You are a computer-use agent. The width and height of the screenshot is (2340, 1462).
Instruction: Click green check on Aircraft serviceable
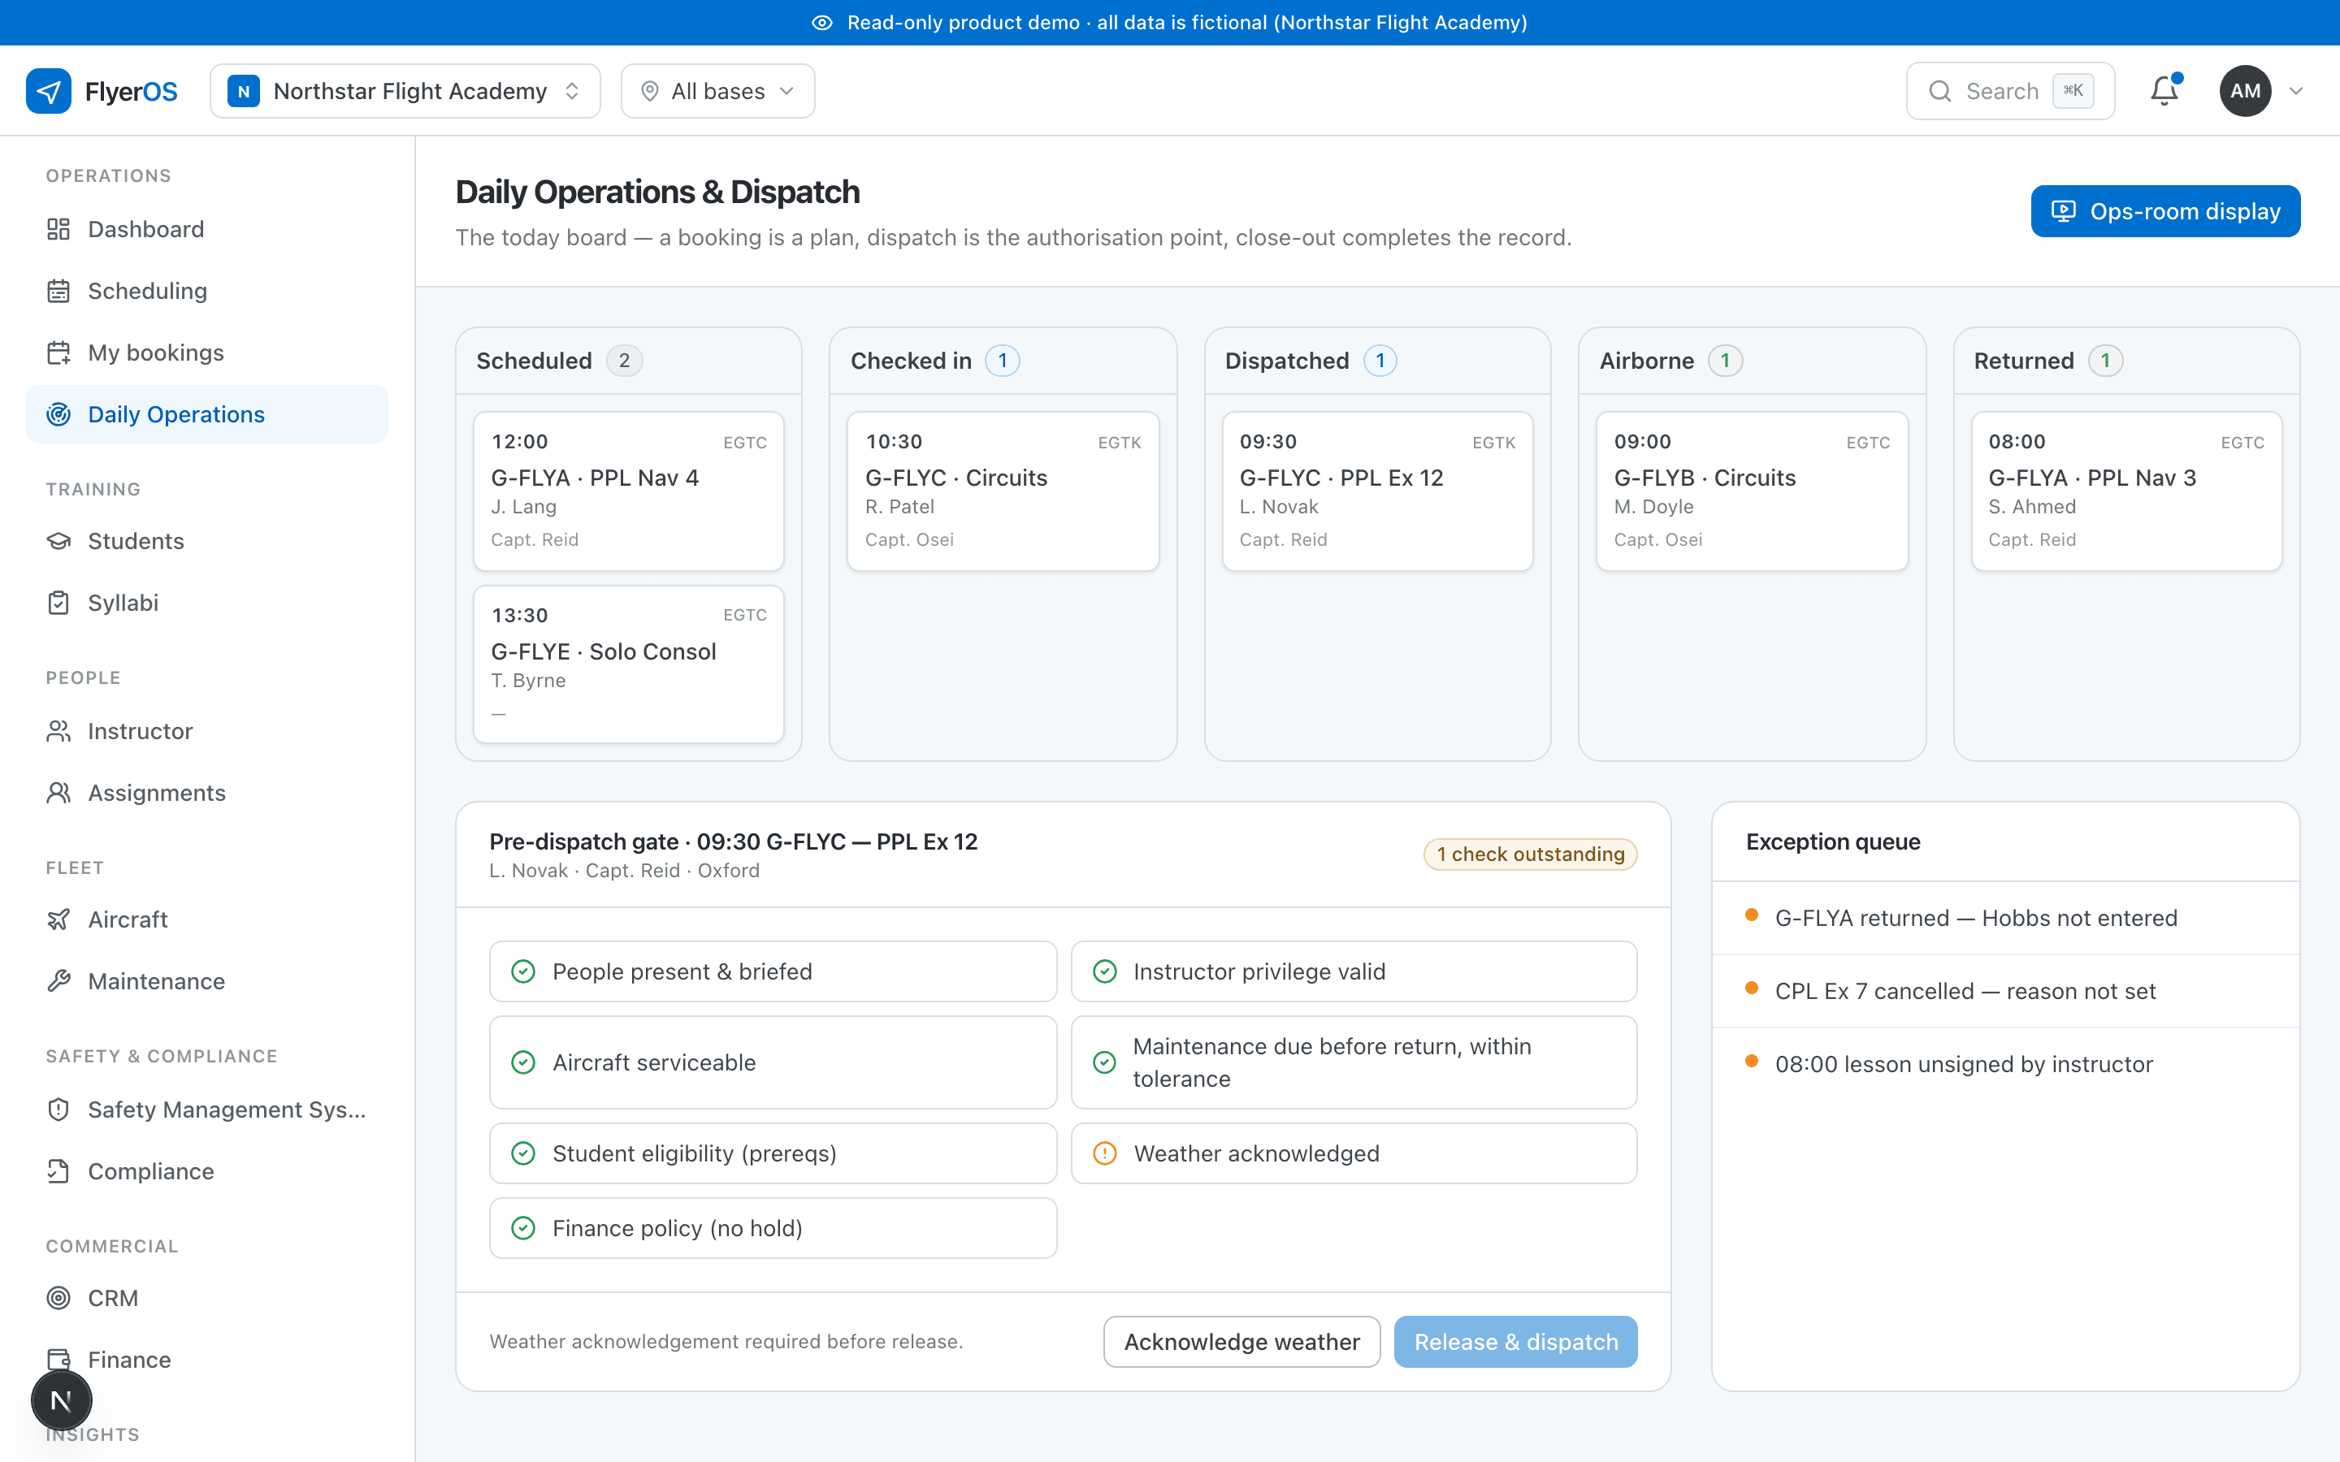tap(523, 1062)
